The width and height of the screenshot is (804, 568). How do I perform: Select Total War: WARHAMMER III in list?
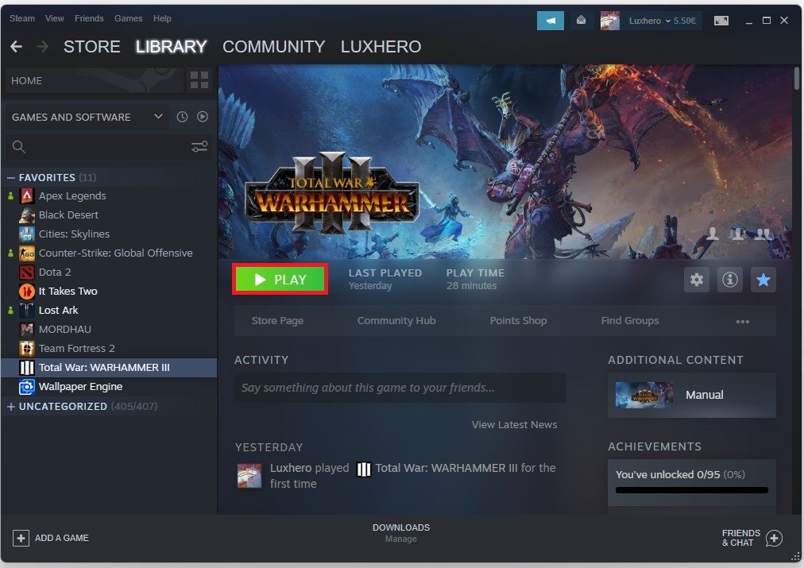pyautogui.click(x=109, y=368)
